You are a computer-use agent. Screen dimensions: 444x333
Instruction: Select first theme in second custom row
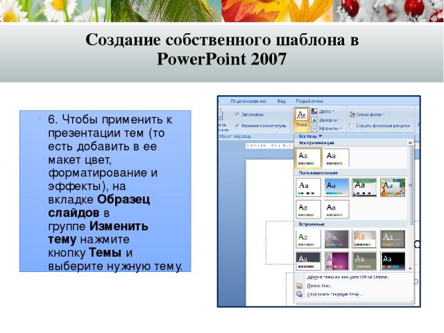click(308, 209)
